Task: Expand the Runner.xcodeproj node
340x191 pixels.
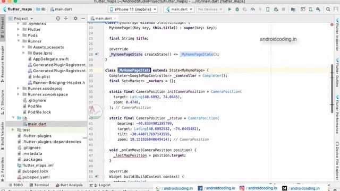Action: click(19, 88)
